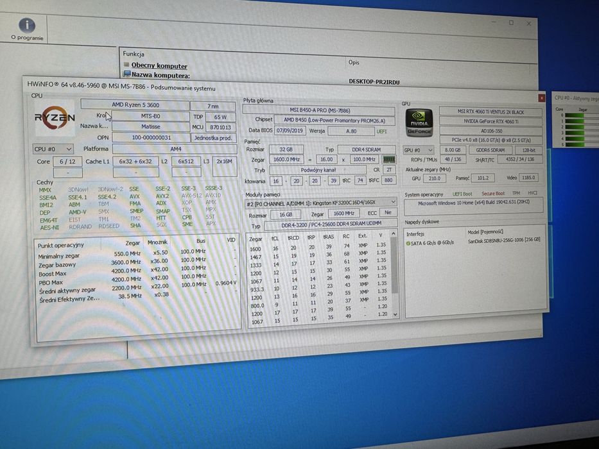
Task: Select the Matisse codename field
Action: click(x=150, y=126)
